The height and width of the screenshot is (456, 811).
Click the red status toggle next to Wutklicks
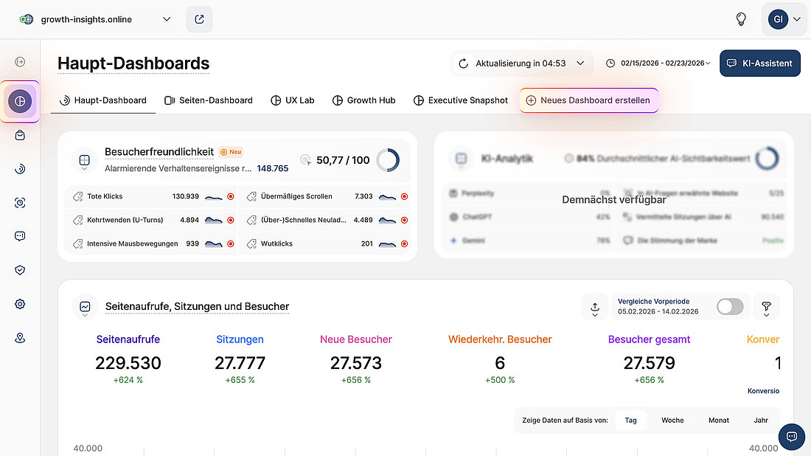[404, 243]
